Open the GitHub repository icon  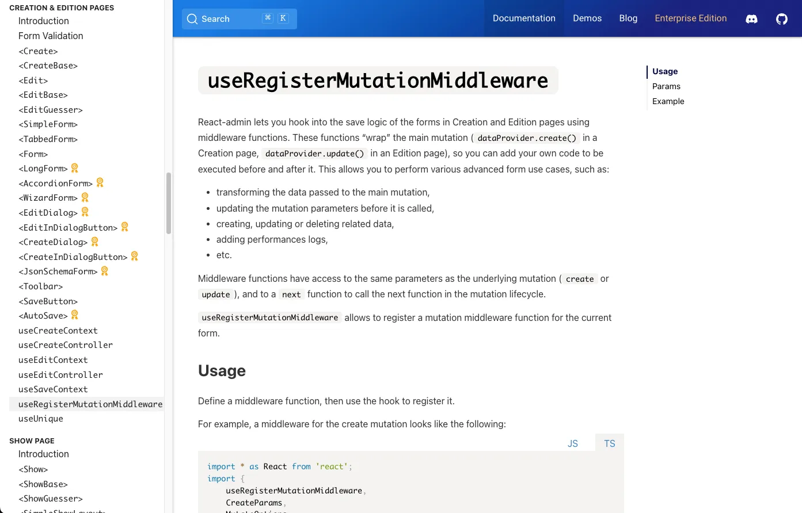click(x=781, y=18)
